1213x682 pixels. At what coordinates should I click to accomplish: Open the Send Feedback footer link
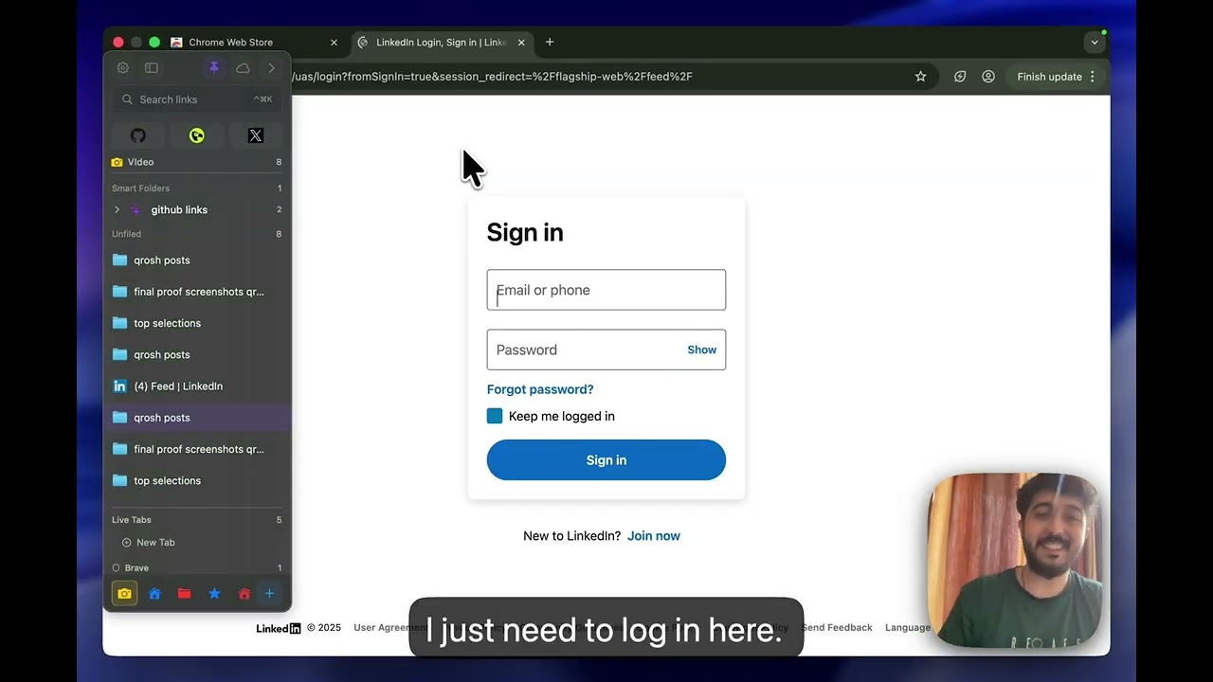[x=837, y=628]
